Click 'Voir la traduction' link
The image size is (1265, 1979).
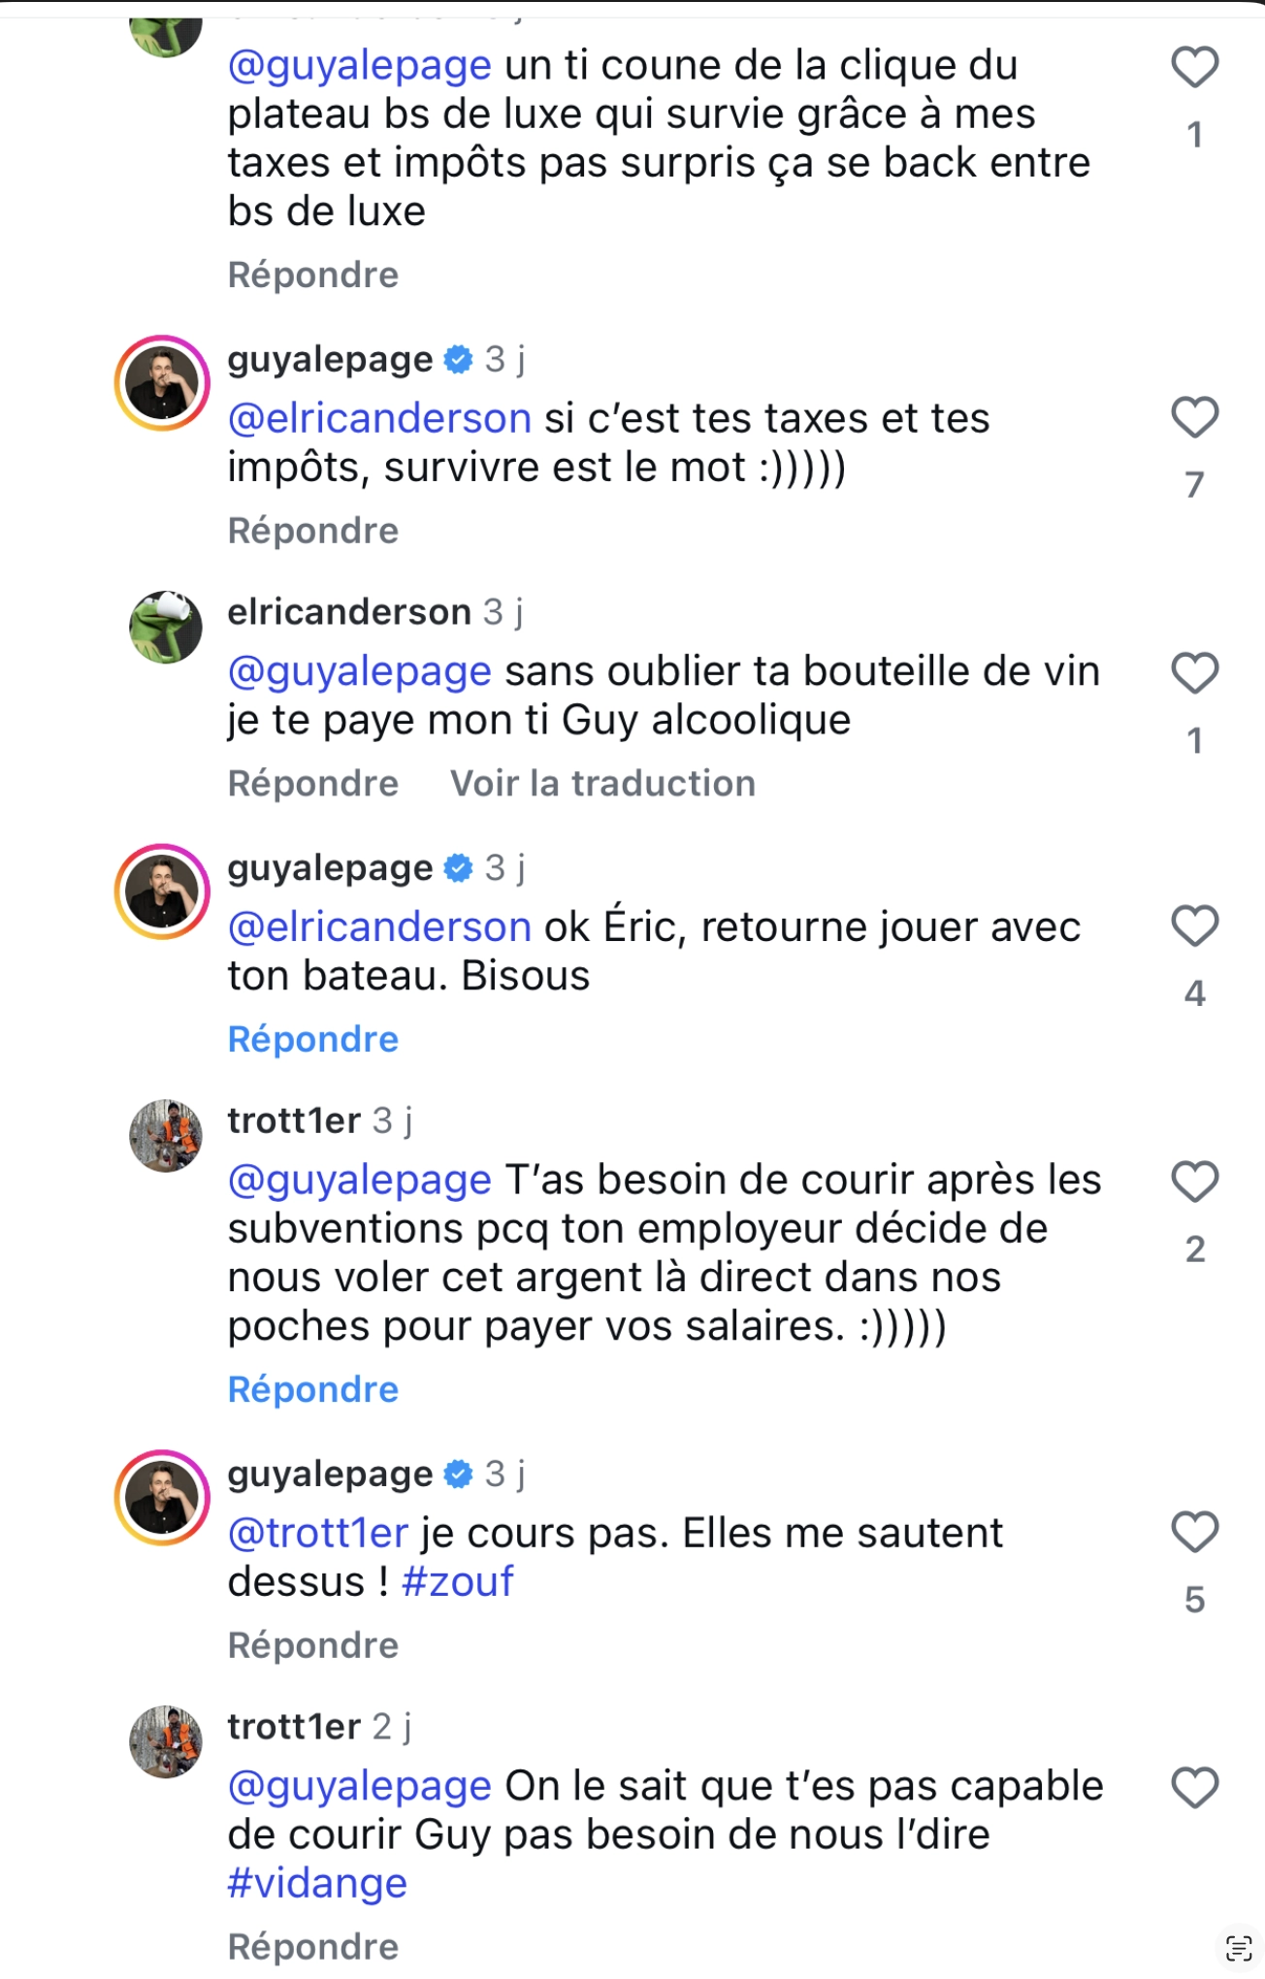coord(602,784)
